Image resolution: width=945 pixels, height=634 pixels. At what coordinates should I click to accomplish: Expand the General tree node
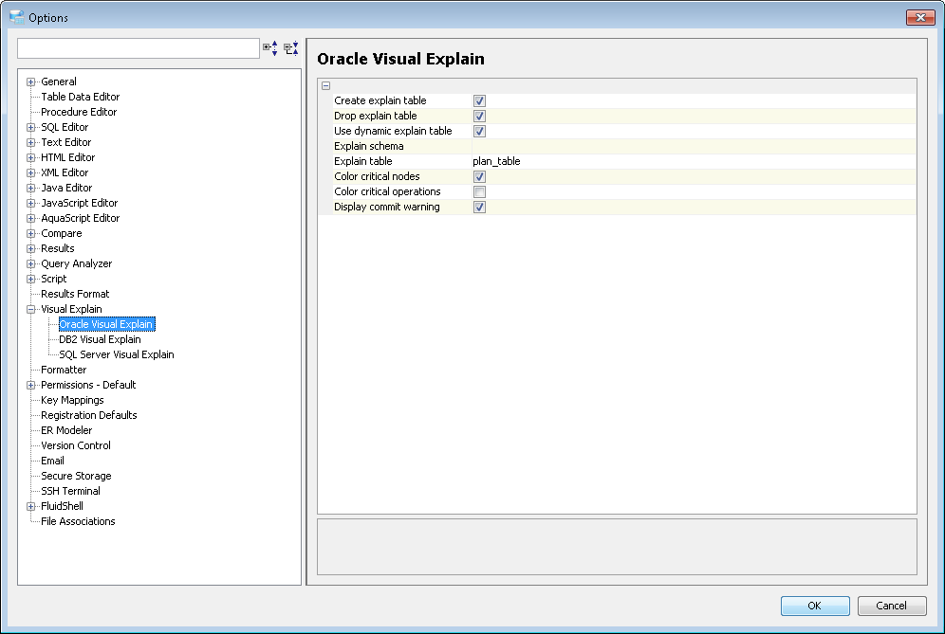click(x=30, y=82)
